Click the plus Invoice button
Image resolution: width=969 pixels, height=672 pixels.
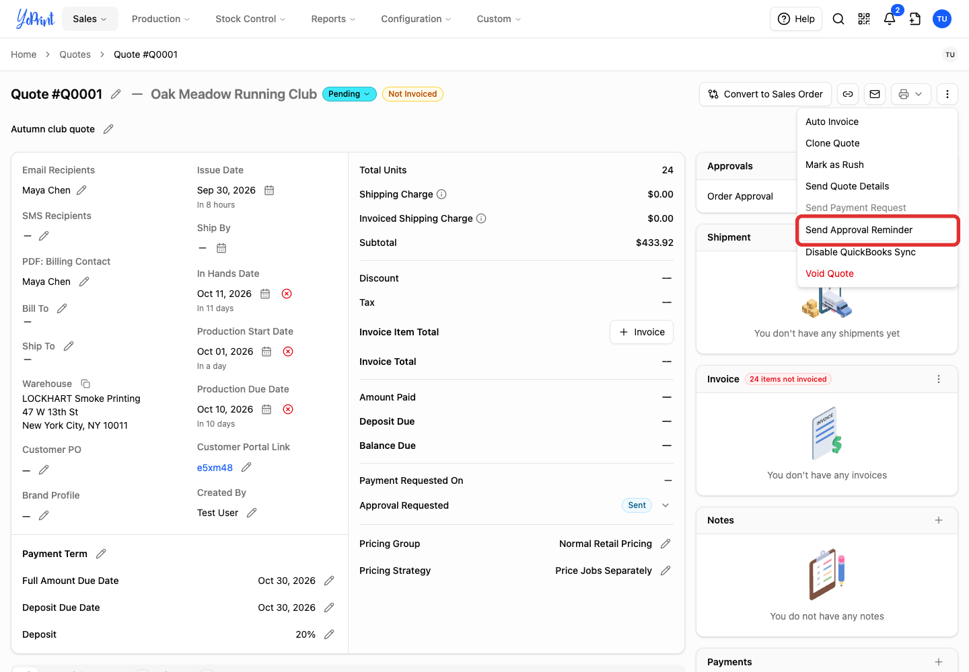click(x=641, y=332)
